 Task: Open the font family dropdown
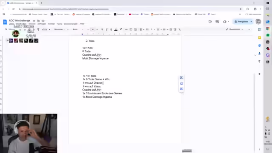pyautogui.click(x=78, y=29)
